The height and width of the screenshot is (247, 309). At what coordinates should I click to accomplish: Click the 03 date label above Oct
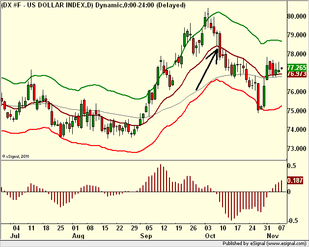pyautogui.click(x=208, y=228)
